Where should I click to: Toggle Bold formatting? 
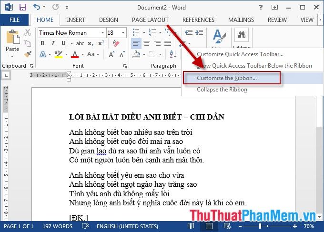(42, 43)
